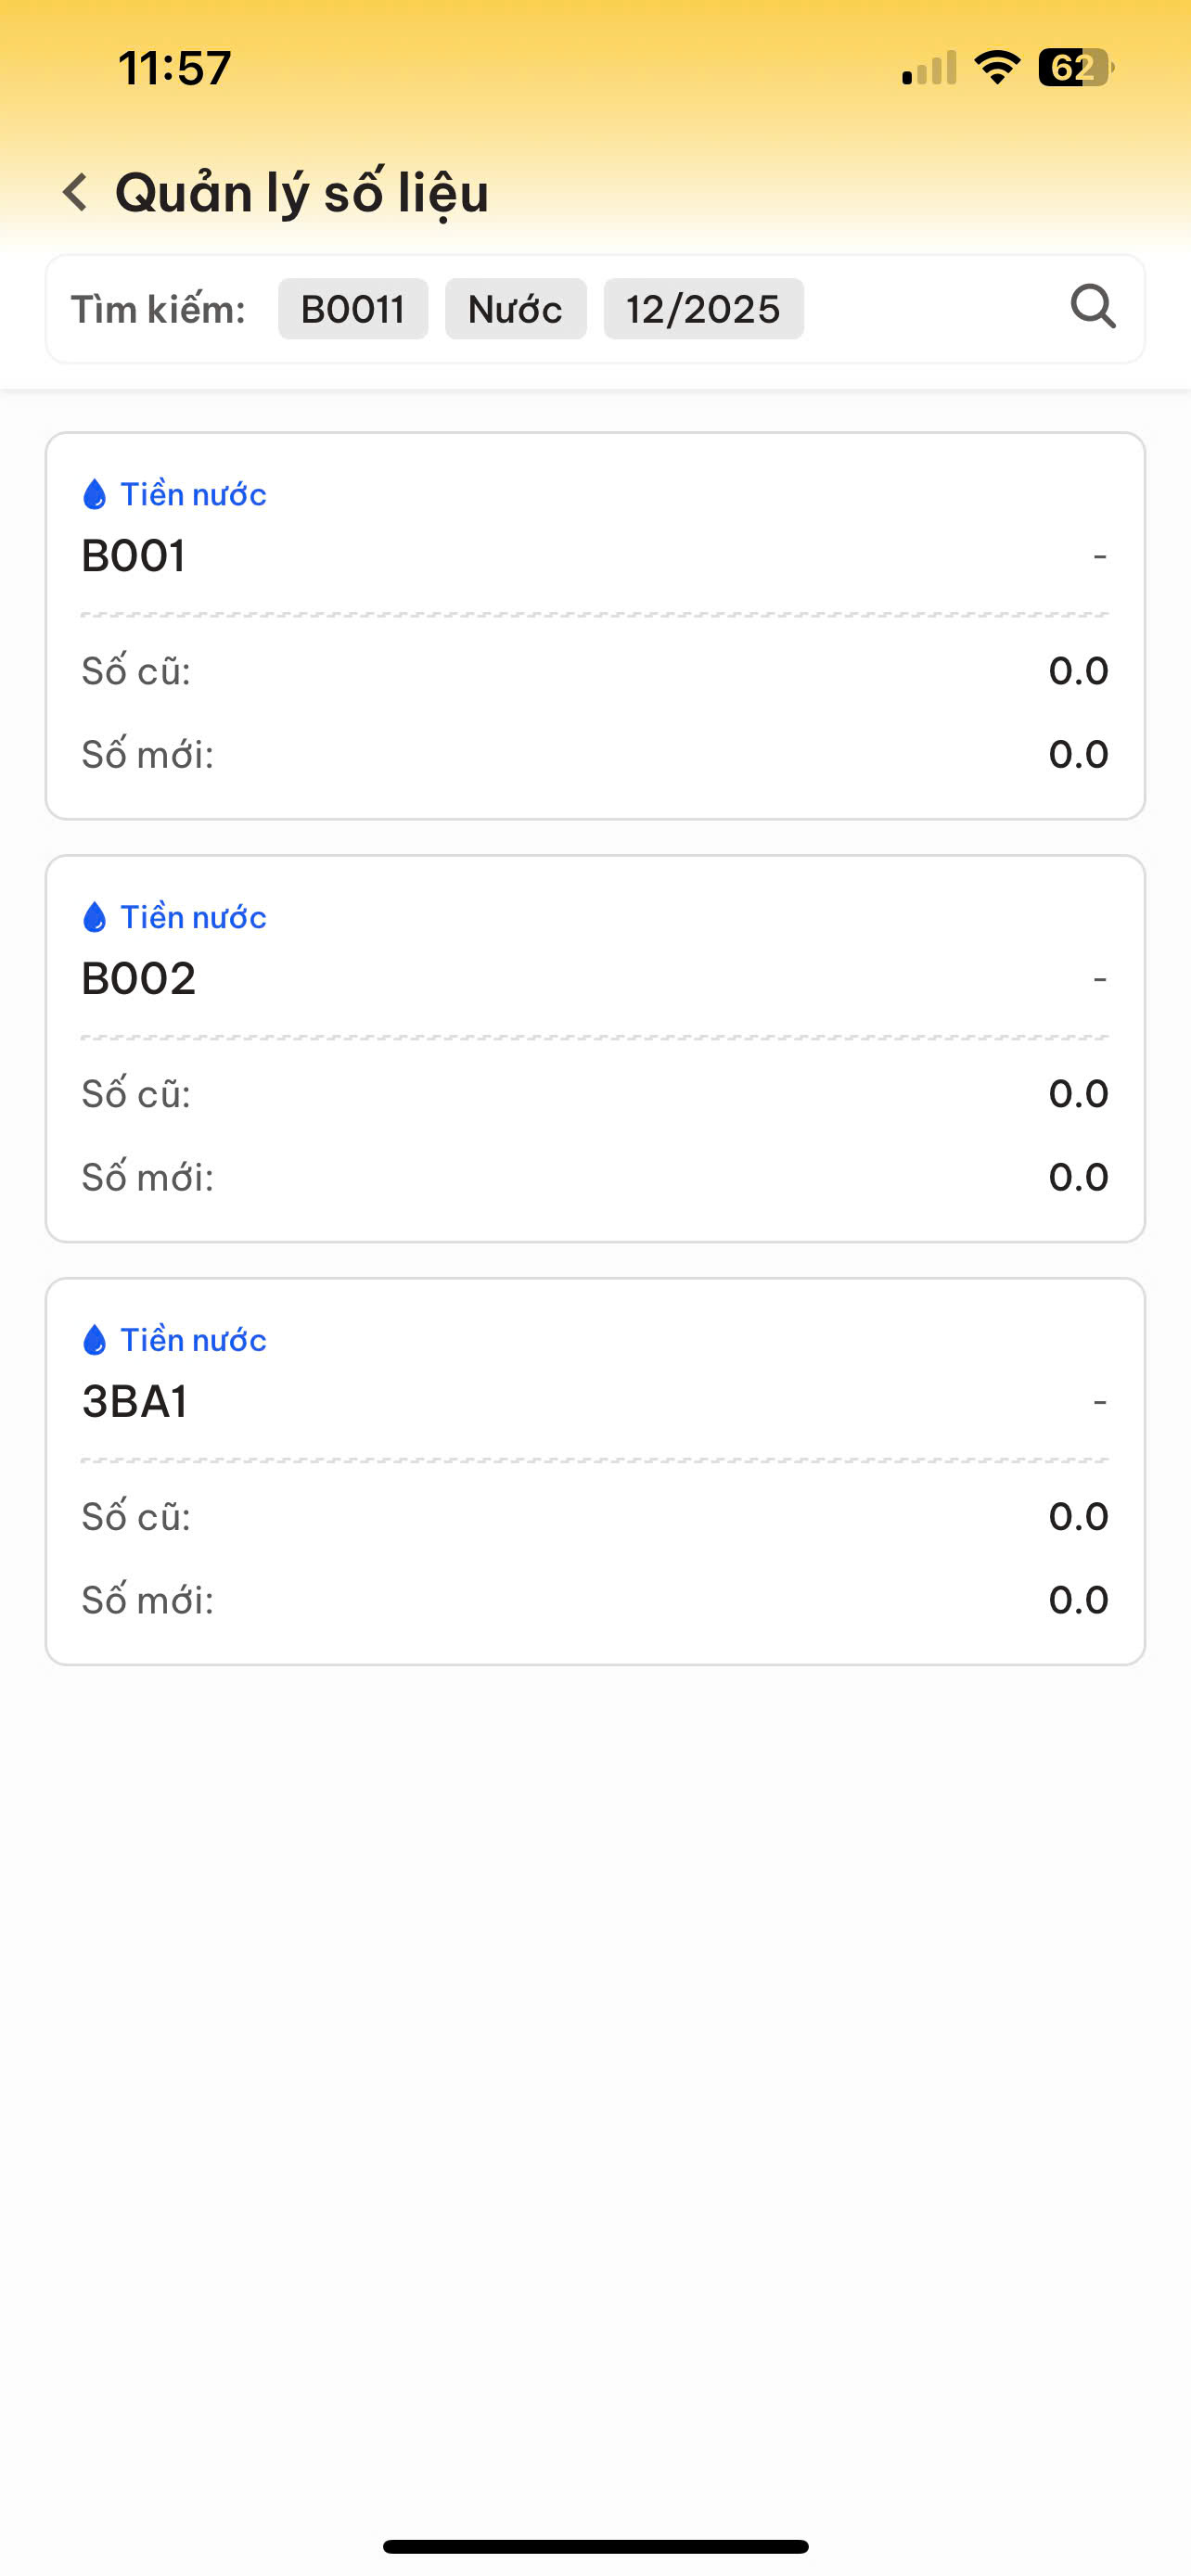Open the 12/2025 period filter chip
Image resolution: width=1191 pixels, height=2576 pixels.
click(x=703, y=309)
